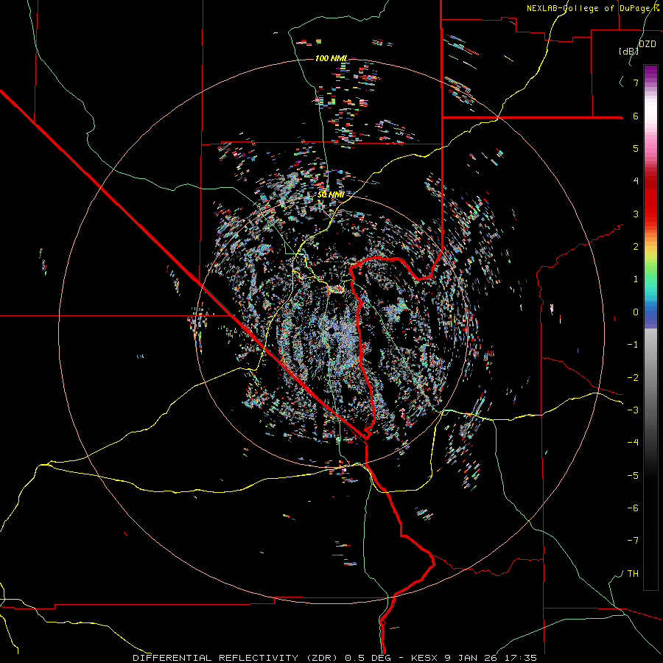
Task: Click the "-4" scale label
Action: pyautogui.click(x=633, y=443)
